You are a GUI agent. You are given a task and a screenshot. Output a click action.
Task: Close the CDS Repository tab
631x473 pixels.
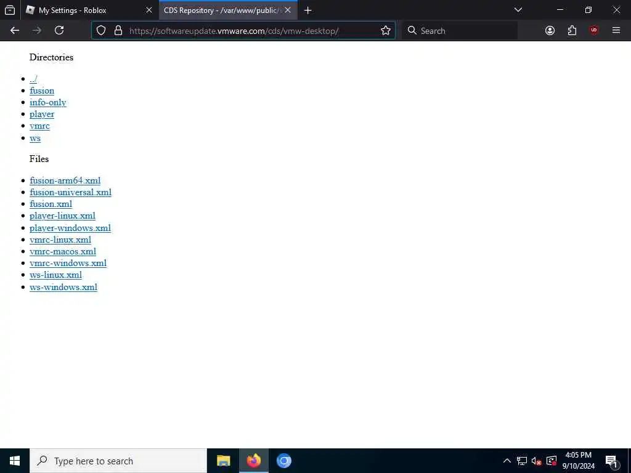coord(288,10)
